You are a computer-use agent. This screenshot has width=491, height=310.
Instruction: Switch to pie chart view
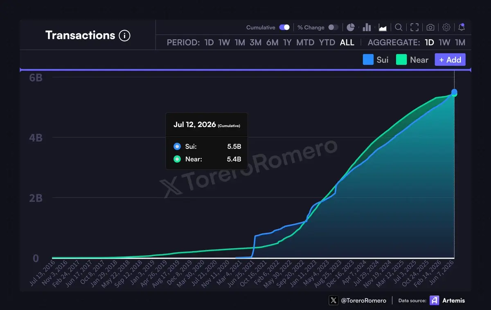tap(351, 27)
